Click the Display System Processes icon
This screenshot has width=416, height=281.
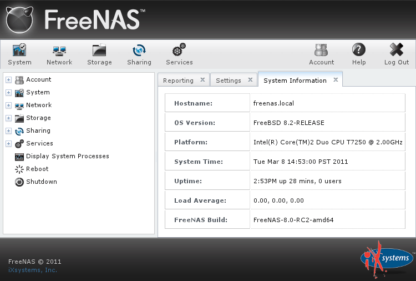(x=19, y=157)
